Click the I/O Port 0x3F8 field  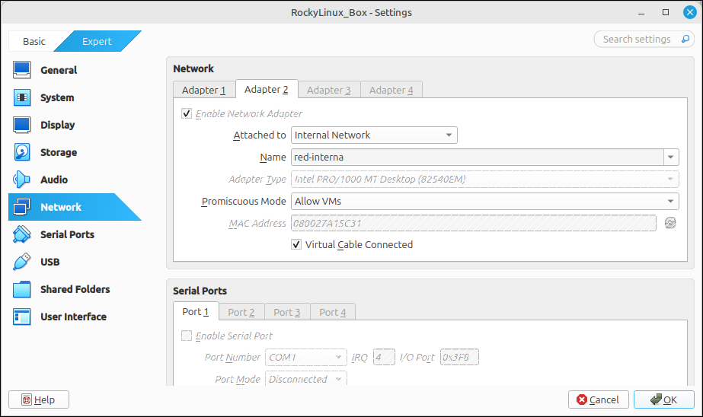[x=459, y=357]
